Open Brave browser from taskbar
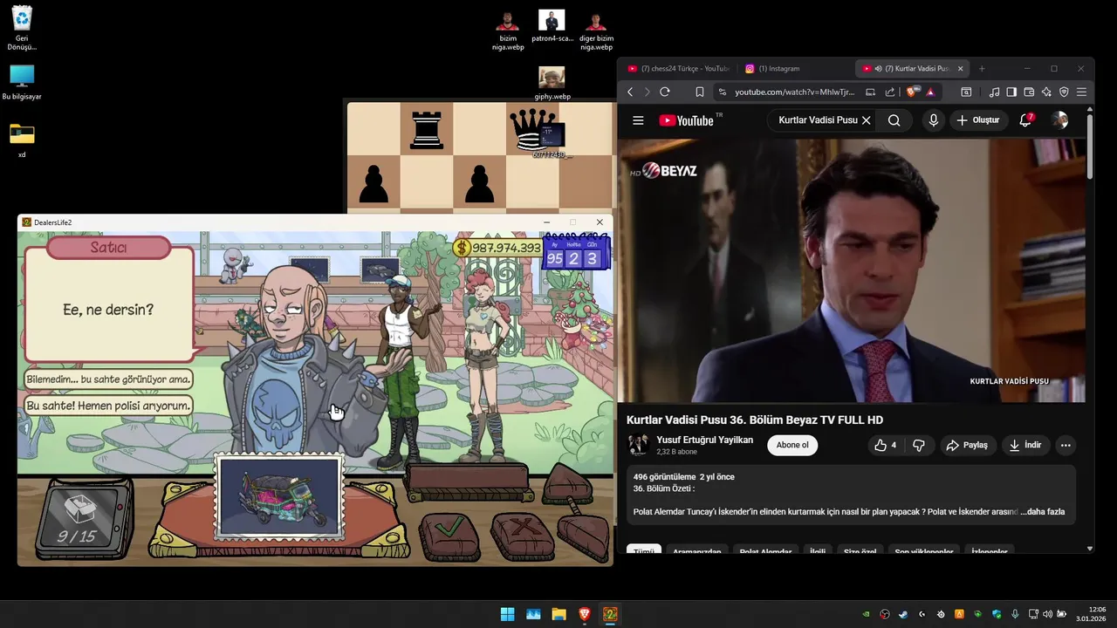Viewport: 1117px width, 628px height. point(585,614)
